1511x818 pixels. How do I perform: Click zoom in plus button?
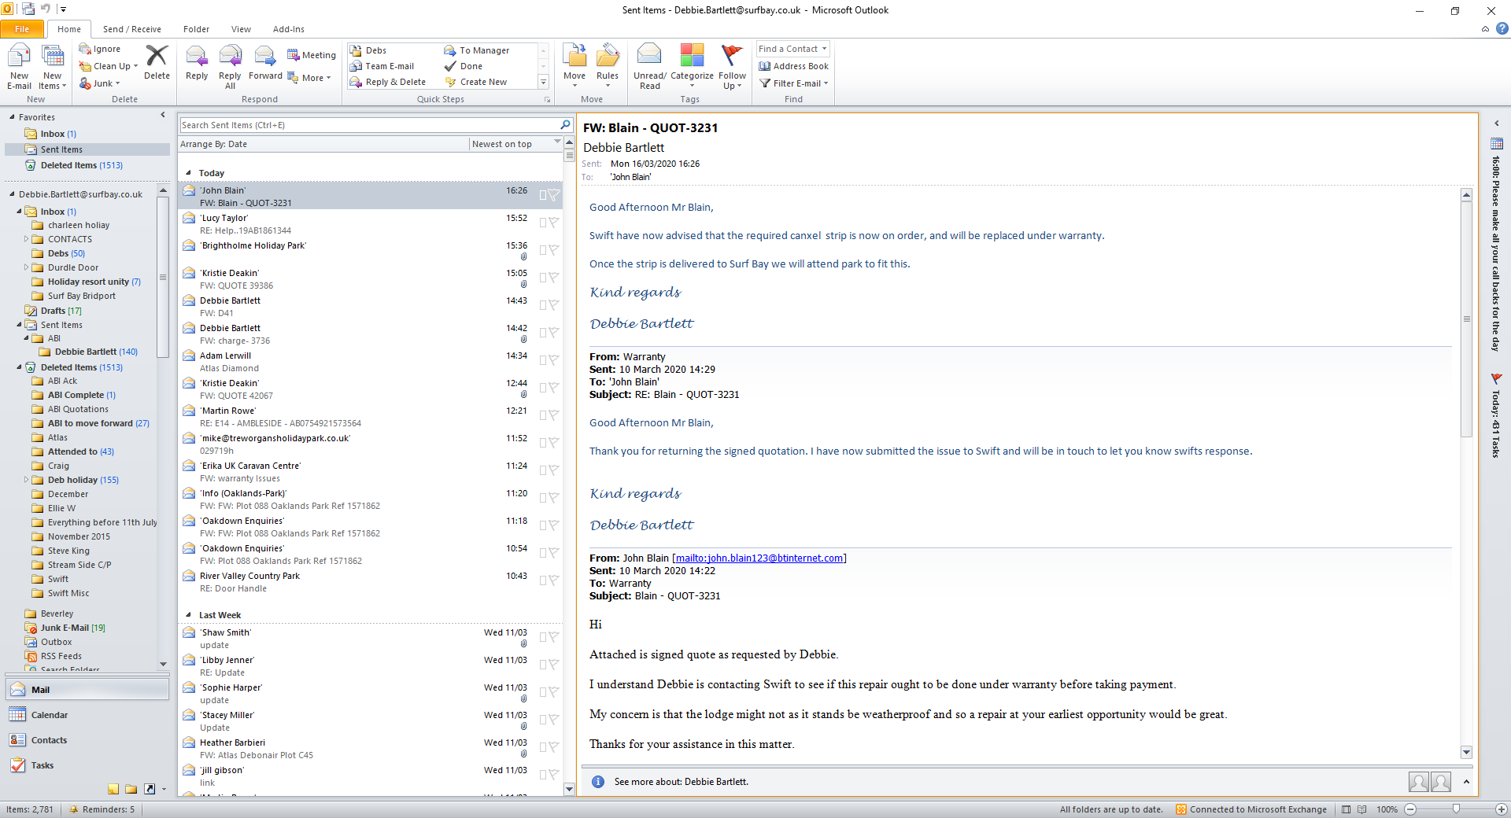pyautogui.click(x=1502, y=809)
